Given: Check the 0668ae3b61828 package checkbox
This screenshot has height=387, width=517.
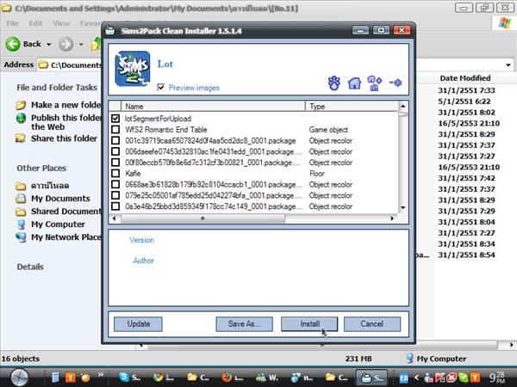Looking at the screenshot, I should click(115, 185).
